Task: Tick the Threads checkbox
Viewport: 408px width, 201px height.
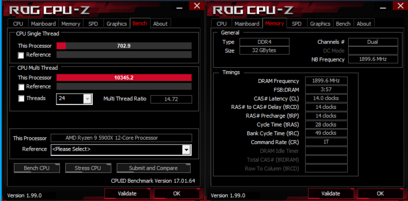Action: [x=21, y=98]
